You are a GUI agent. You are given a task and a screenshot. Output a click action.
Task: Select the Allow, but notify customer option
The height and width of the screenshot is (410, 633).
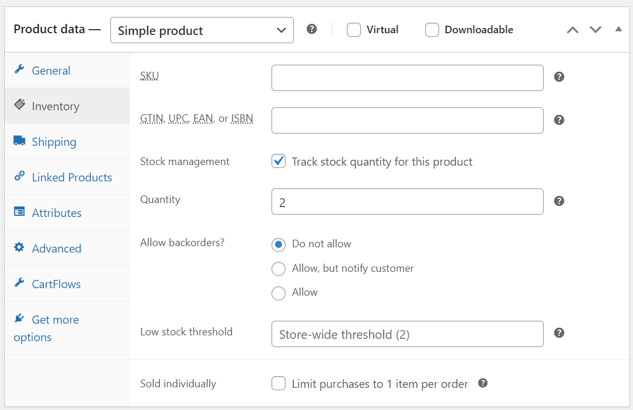(x=279, y=269)
